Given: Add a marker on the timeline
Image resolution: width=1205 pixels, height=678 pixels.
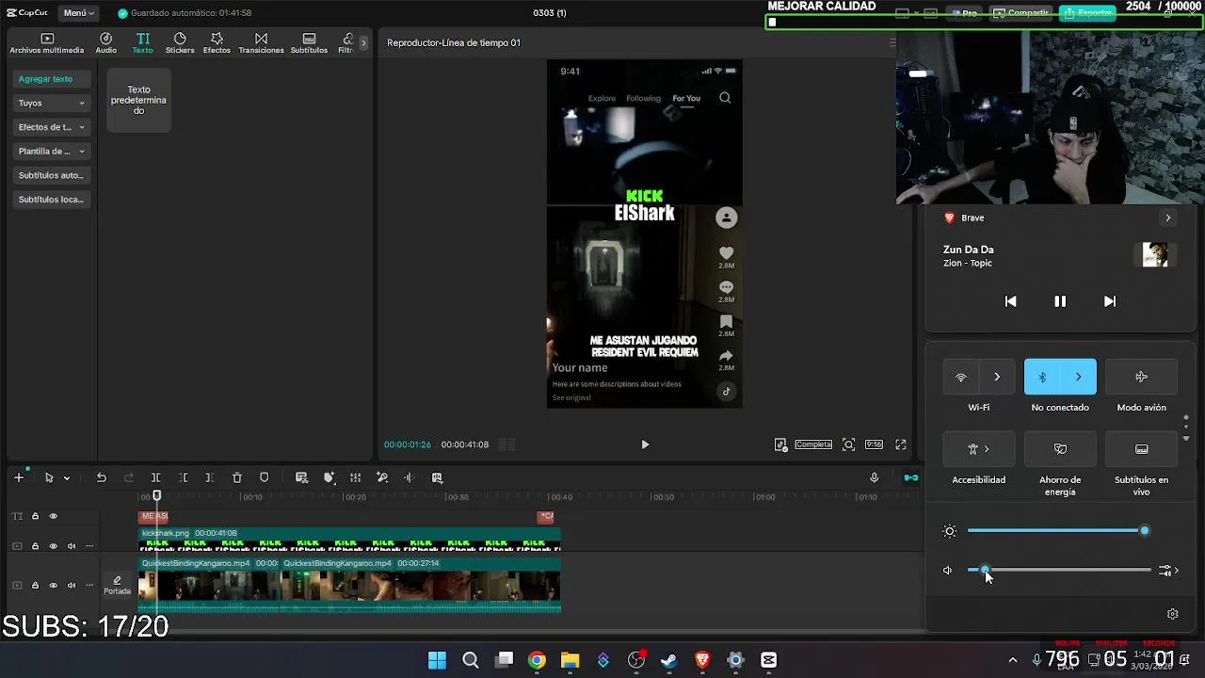Looking at the screenshot, I should coord(264,477).
